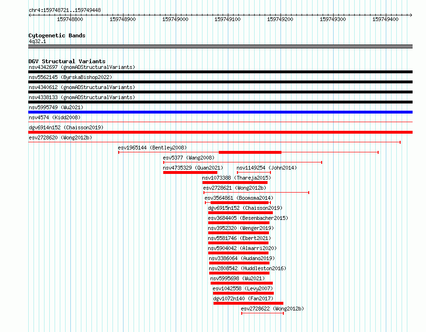Click the ruler's right arrow end
The width and height of the screenshot is (426, 332).
[411, 15]
